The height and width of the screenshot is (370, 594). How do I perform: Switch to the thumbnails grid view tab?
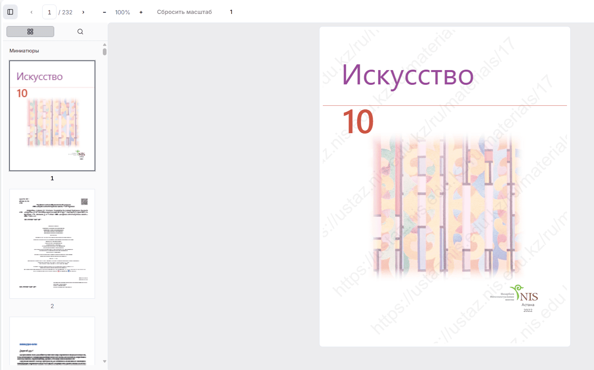coord(30,32)
